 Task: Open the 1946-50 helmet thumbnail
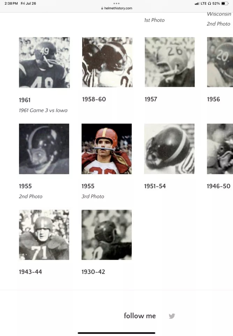(x=220, y=149)
